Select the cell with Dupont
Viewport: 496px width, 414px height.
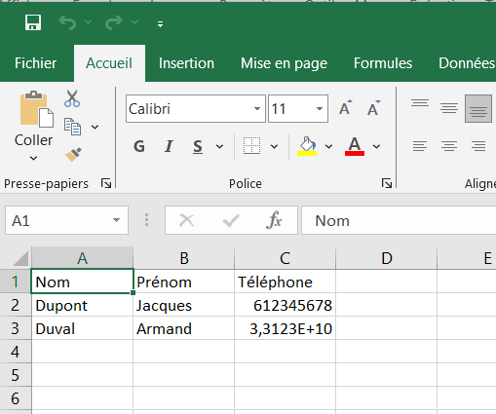82,305
